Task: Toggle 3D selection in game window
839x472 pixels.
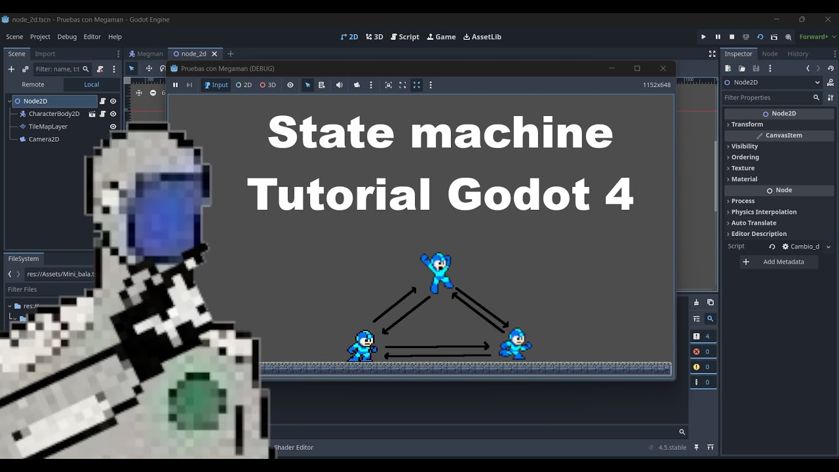Action: 268,85
